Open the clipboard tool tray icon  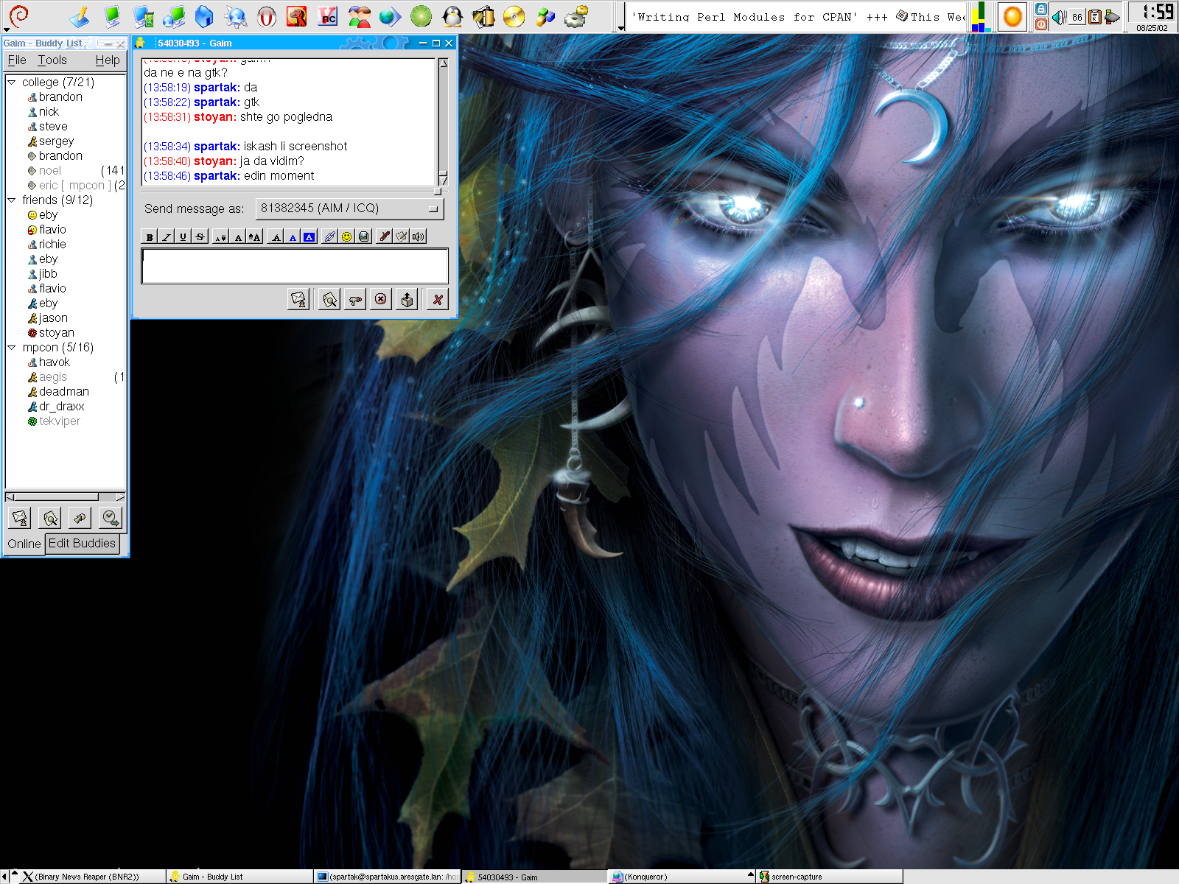click(x=1095, y=17)
